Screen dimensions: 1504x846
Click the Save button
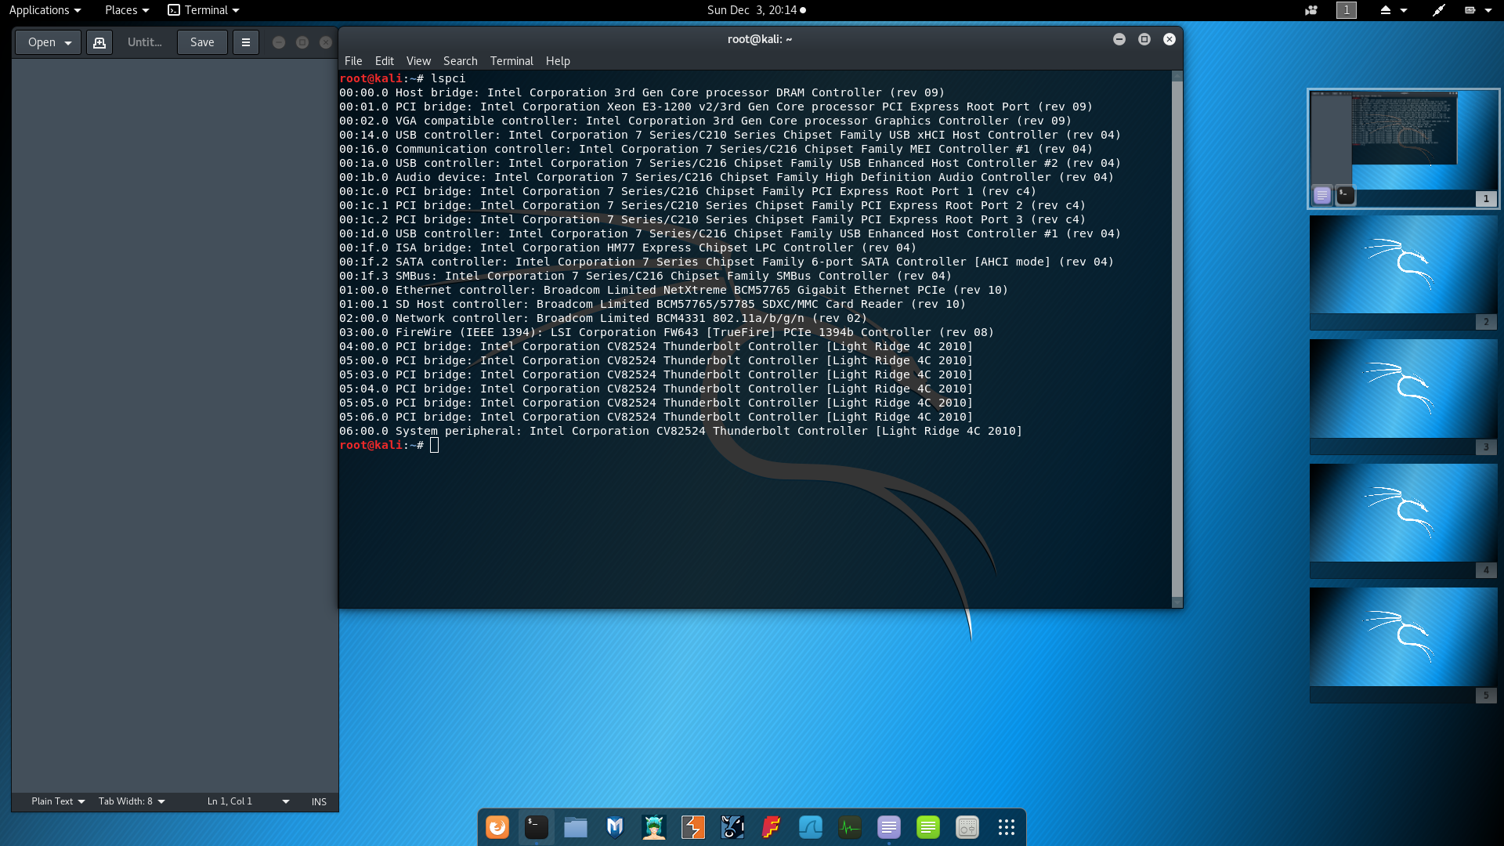tap(202, 42)
